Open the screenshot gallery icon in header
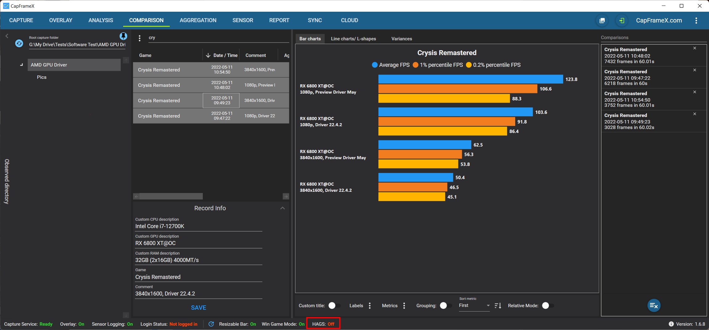 tap(602, 21)
